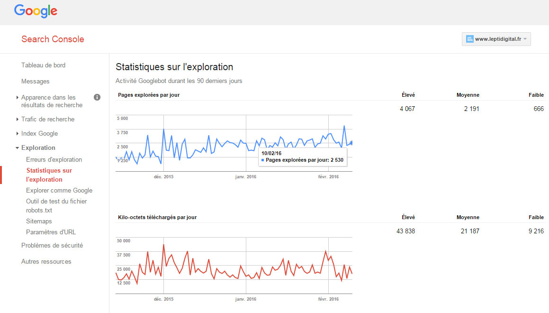The width and height of the screenshot is (549, 313).
Task: Click the red kilo-octets line chart
Action: point(234,265)
